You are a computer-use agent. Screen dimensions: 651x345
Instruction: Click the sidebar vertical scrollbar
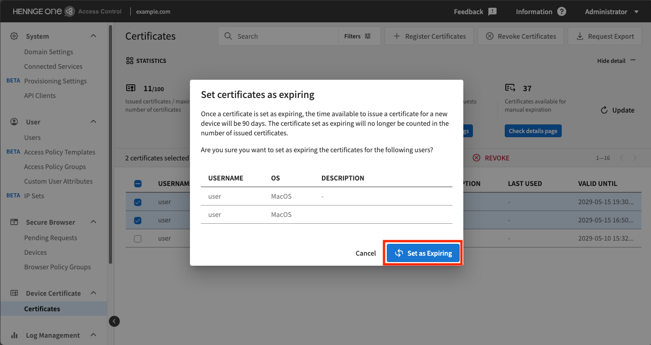tap(110, 144)
